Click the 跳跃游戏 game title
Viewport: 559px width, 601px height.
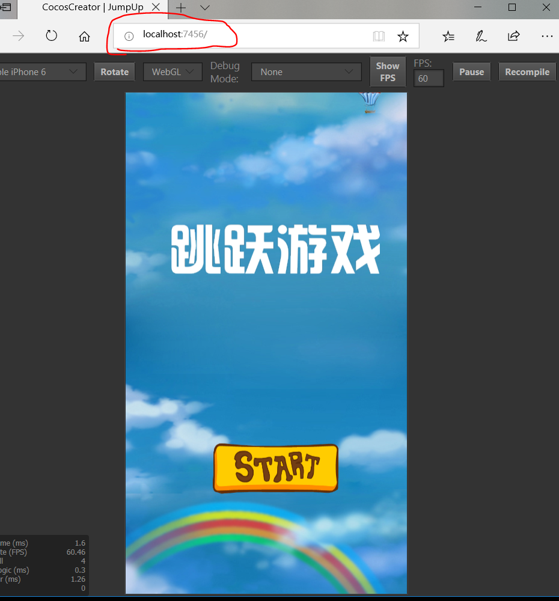point(275,249)
